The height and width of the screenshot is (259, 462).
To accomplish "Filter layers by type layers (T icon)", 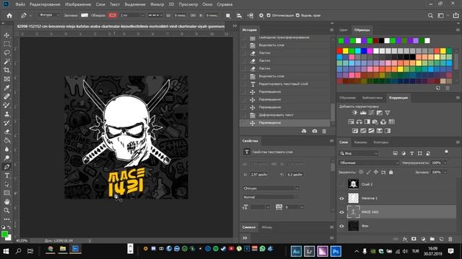I will point(411,153).
